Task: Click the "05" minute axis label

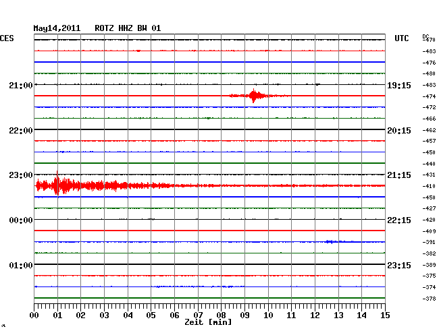Action: [151, 315]
